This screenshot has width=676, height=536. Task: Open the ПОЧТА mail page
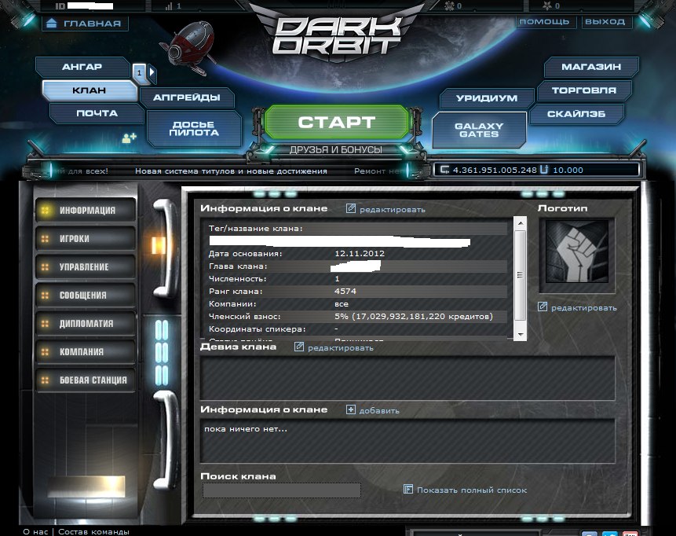pyautogui.click(x=97, y=113)
